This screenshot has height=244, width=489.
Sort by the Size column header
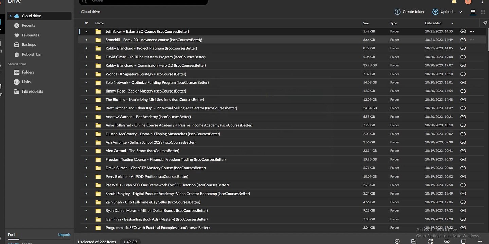pos(366,23)
